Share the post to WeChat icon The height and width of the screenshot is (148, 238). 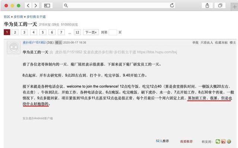point(218,141)
